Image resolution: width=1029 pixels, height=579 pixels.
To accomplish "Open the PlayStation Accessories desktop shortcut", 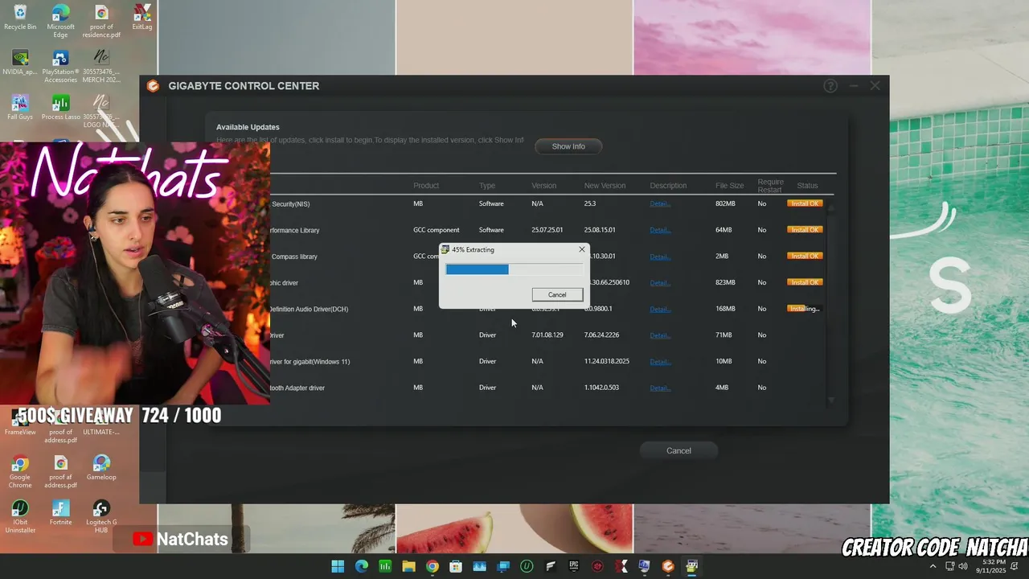I will click(x=60, y=66).
